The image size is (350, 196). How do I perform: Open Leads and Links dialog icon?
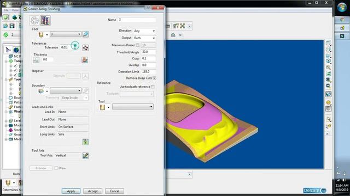[85, 142]
